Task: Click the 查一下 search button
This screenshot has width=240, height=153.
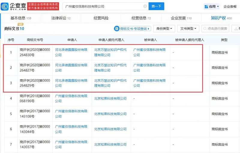Action: tap(156, 6)
